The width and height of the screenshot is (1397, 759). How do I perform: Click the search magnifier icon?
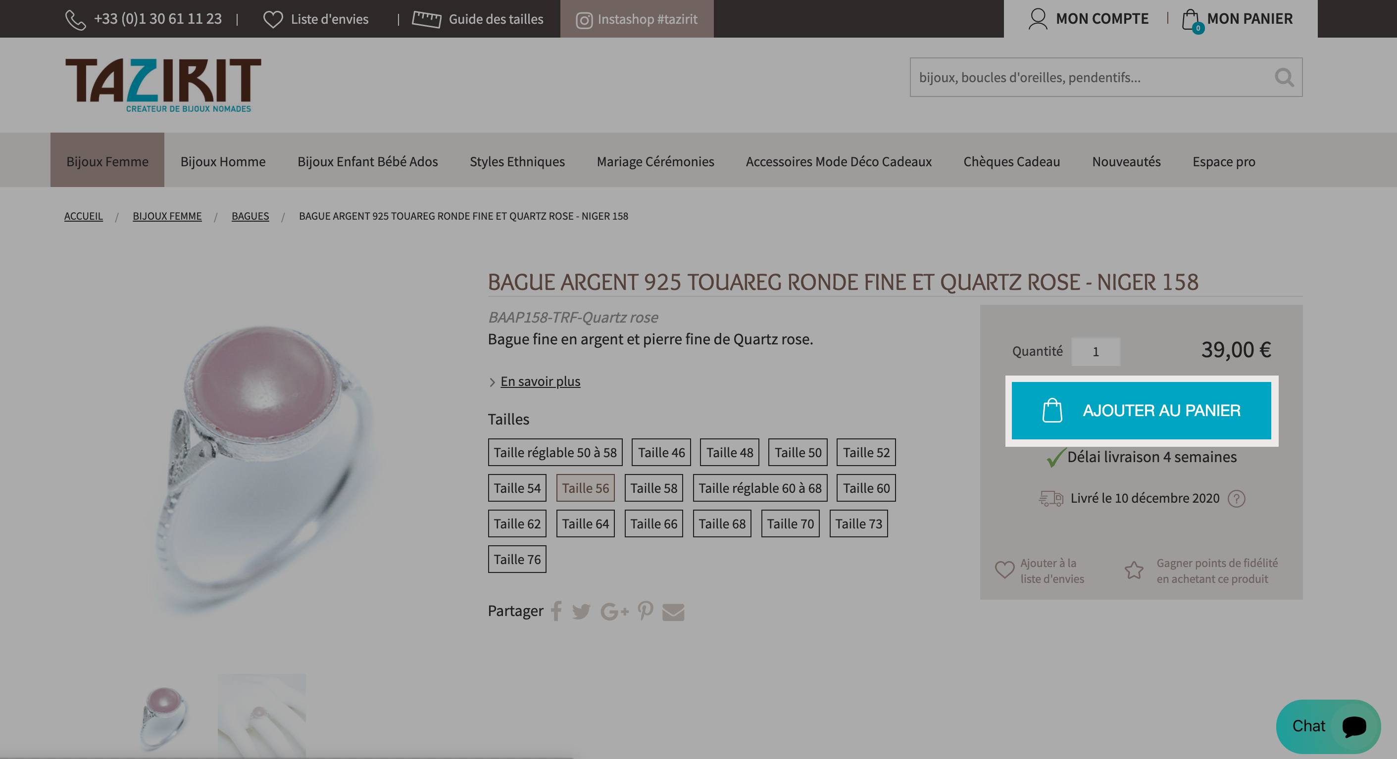1284,77
